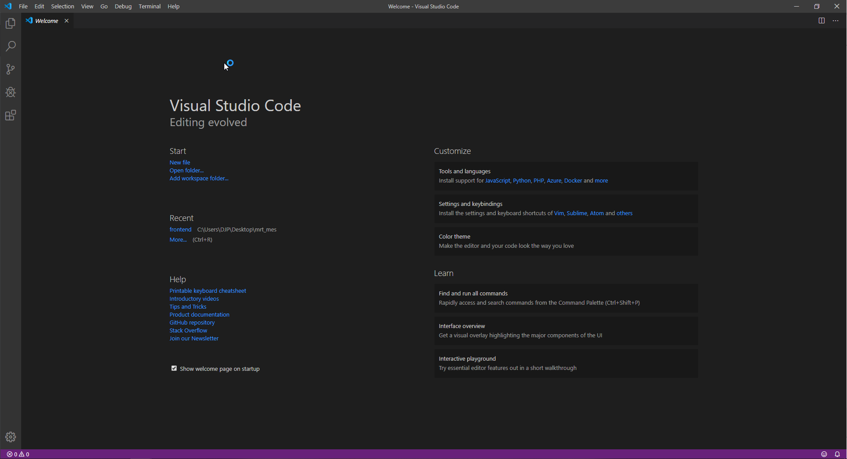Install Python support link
The height and width of the screenshot is (459, 847).
pos(522,180)
